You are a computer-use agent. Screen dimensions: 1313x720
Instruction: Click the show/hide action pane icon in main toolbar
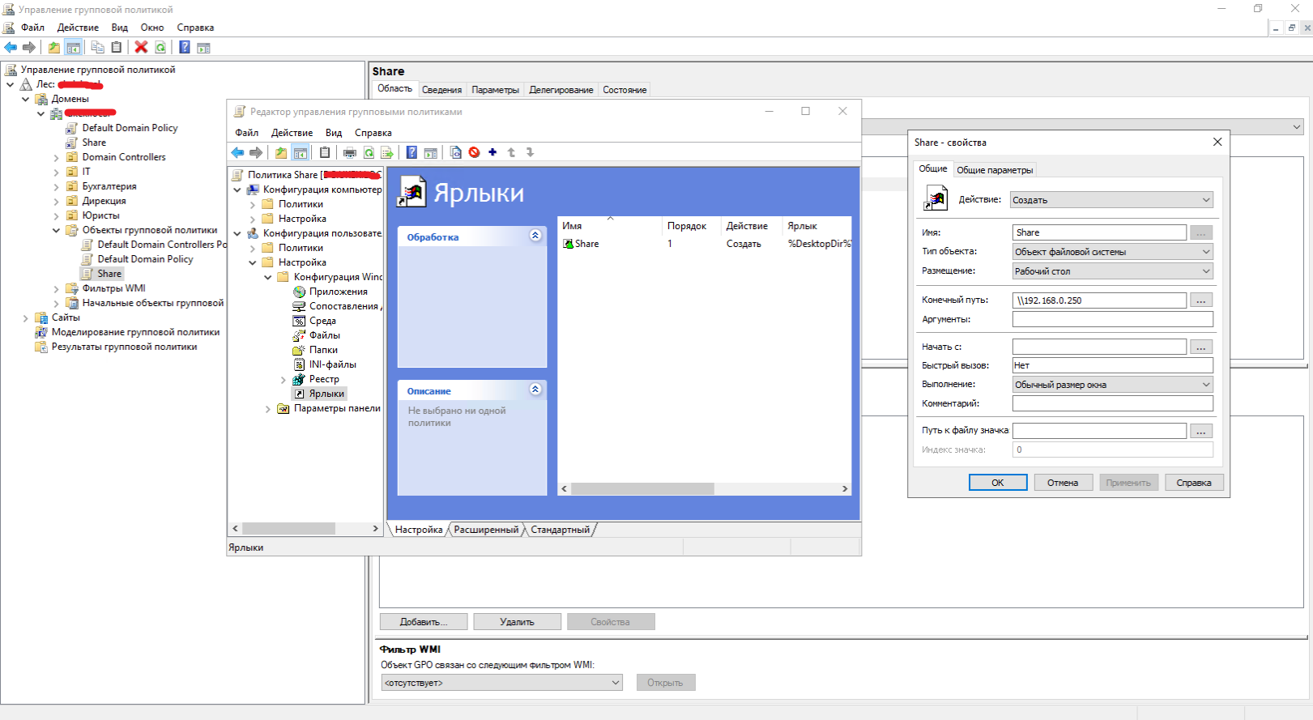203,48
